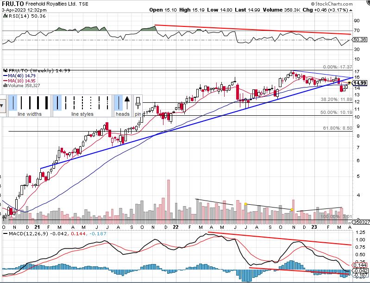
Task: Click the 'MA(40) 14.79' legend entry
Action: (x=19, y=76)
